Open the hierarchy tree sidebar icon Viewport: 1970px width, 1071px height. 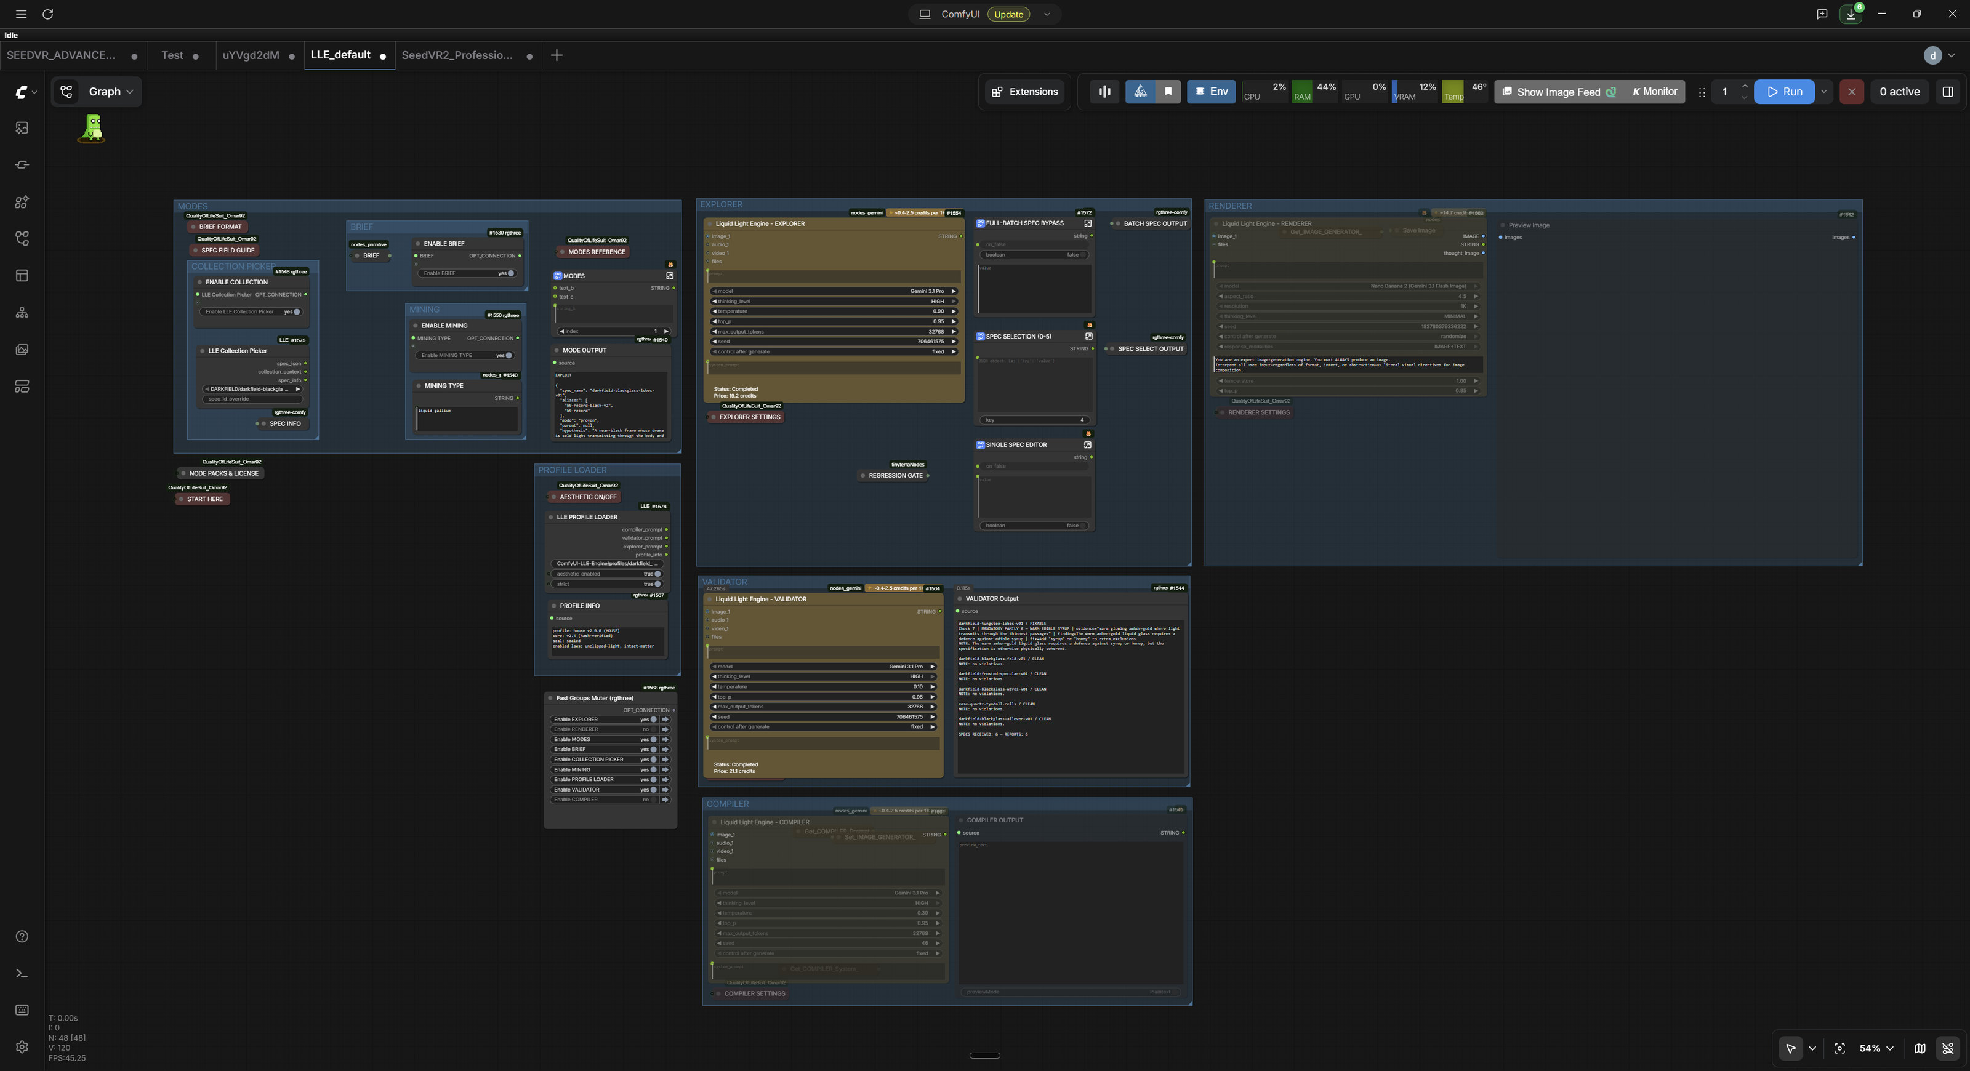pos(22,313)
